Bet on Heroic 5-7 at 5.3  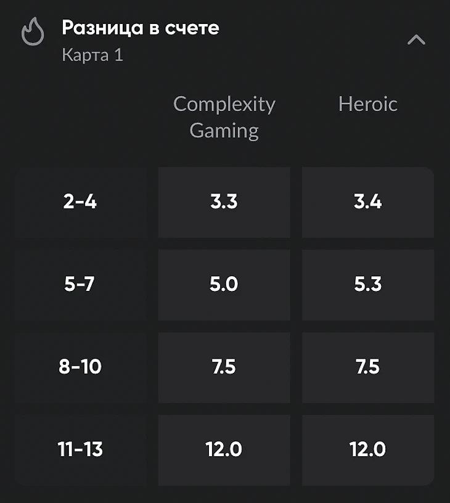click(368, 285)
